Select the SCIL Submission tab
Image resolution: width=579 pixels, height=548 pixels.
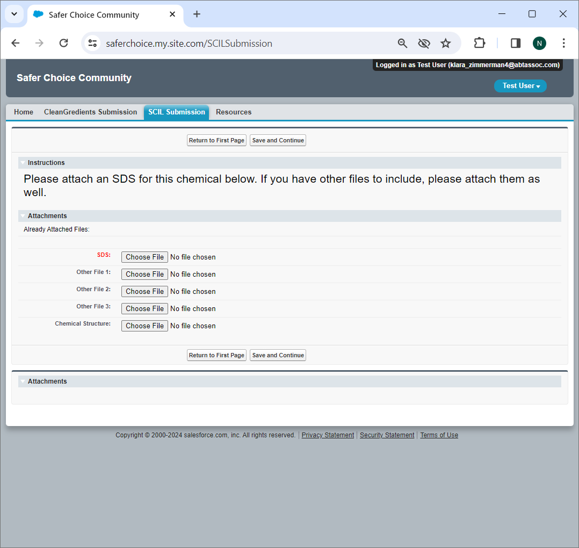177,112
